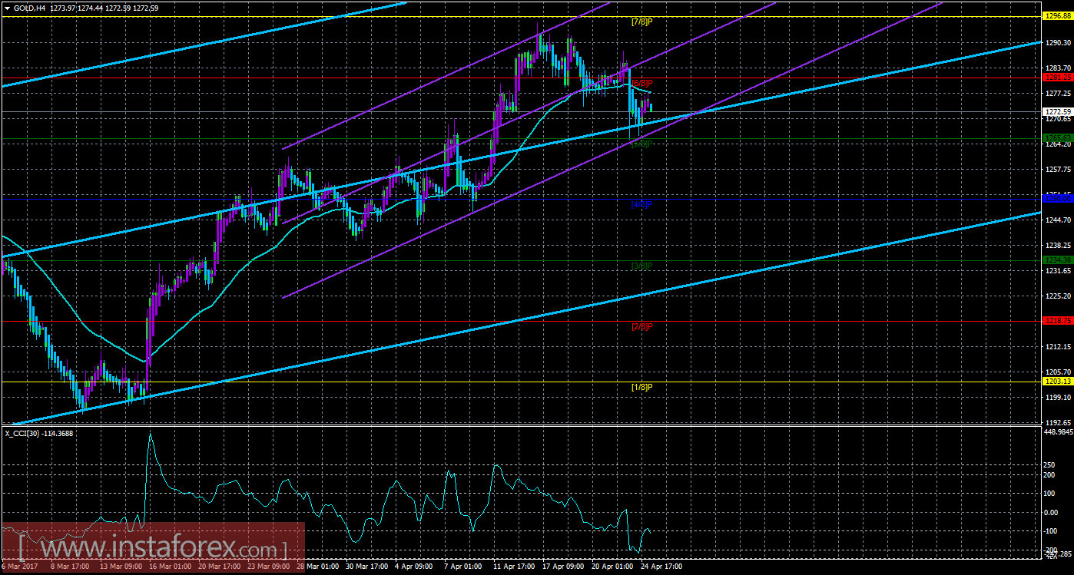This screenshot has height=575, width=1074.
Task: Select the 1225.20 price axis value
Action: pyautogui.click(x=1059, y=296)
